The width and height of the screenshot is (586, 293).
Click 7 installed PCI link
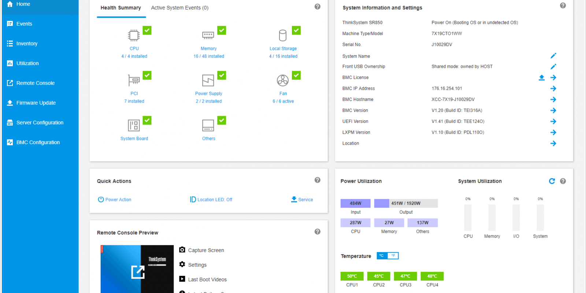[134, 101]
